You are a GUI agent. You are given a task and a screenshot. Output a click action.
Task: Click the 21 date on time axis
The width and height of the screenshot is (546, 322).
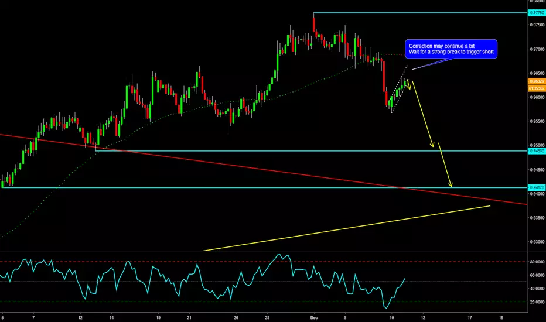click(189, 318)
